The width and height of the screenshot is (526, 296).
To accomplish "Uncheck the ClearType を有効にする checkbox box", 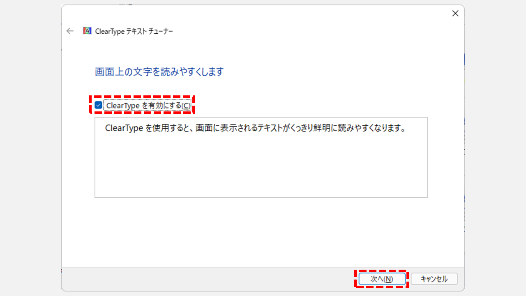I will pyautogui.click(x=99, y=105).
